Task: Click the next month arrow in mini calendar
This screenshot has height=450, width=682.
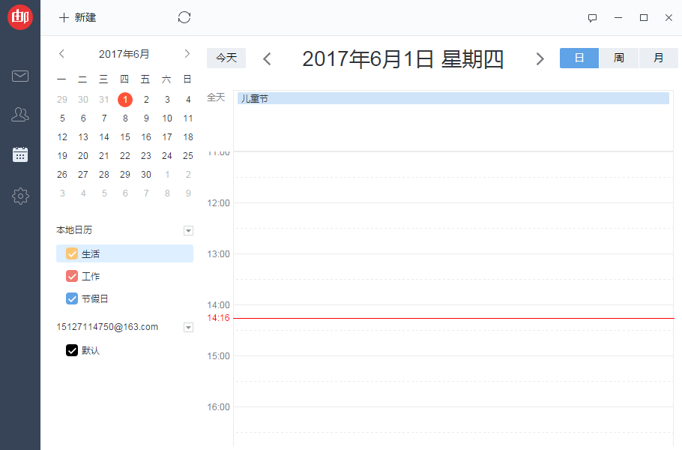Action: tap(187, 53)
